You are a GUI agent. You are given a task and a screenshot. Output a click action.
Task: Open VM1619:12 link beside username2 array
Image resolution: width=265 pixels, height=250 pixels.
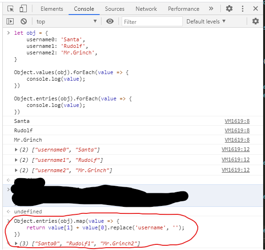point(235,170)
